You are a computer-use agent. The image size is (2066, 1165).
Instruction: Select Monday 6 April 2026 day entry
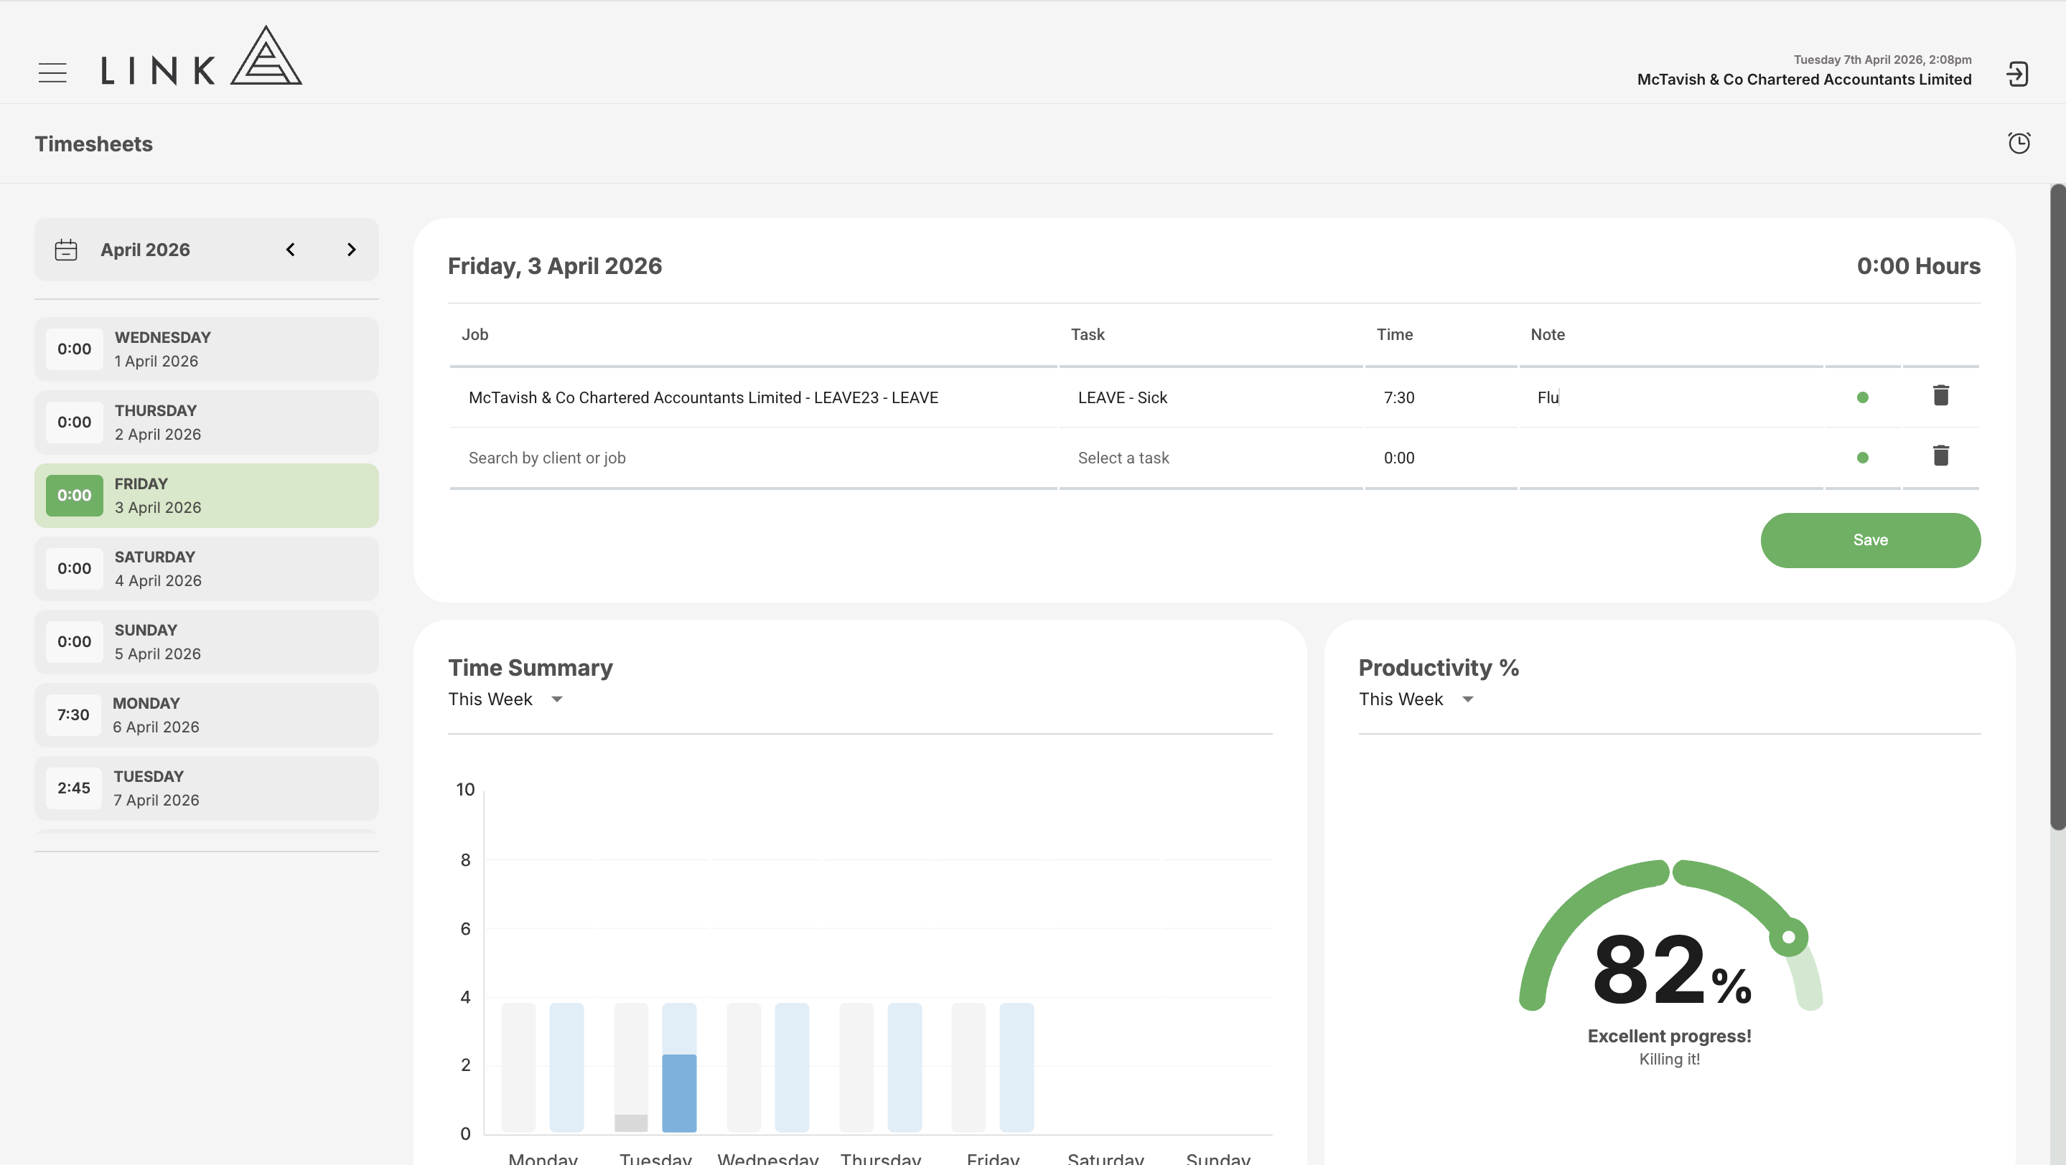206,714
